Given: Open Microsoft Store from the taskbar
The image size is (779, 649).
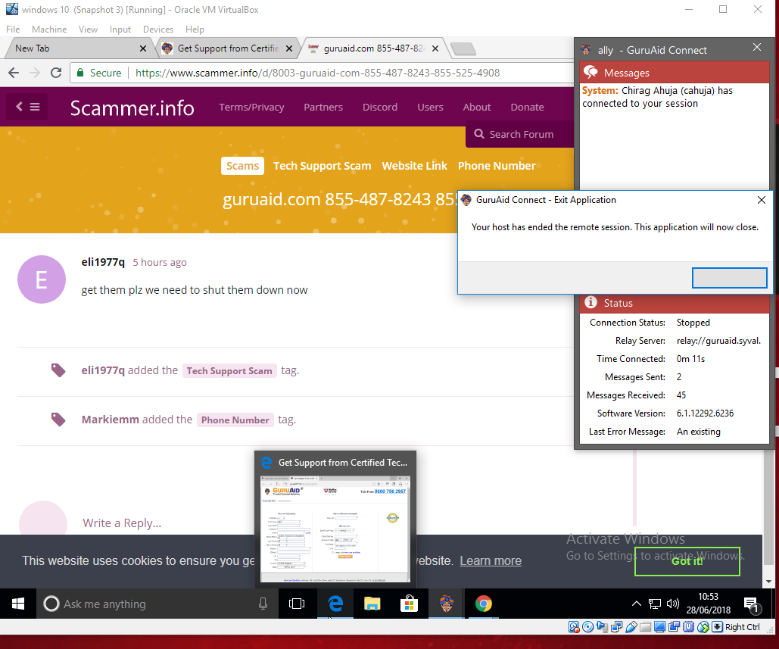Looking at the screenshot, I should (x=409, y=604).
